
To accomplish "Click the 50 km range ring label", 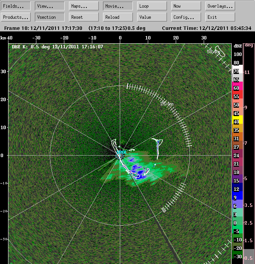I will [x=213, y=52].
